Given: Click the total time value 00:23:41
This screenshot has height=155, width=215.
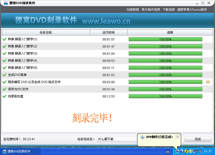Looking at the screenshot, I should click(x=29, y=139).
